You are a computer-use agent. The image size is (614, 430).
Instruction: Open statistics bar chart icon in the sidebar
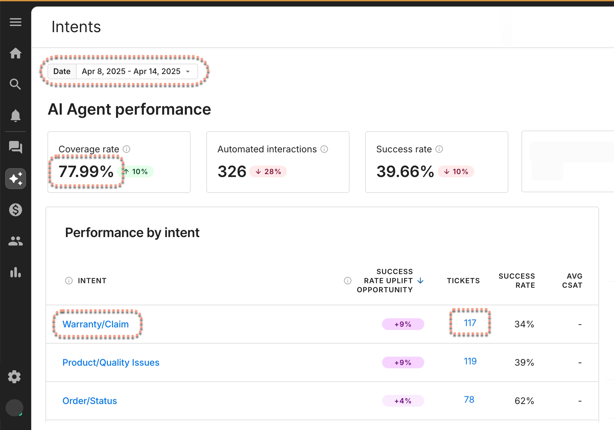pos(16,272)
